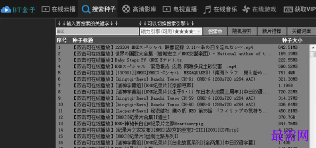
Task: Click the 720.22MB size cell
Action: click(288, 92)
